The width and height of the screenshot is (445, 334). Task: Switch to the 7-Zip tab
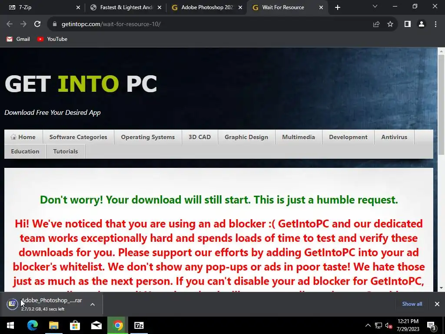pyautogui.click(x=42, y=7)
